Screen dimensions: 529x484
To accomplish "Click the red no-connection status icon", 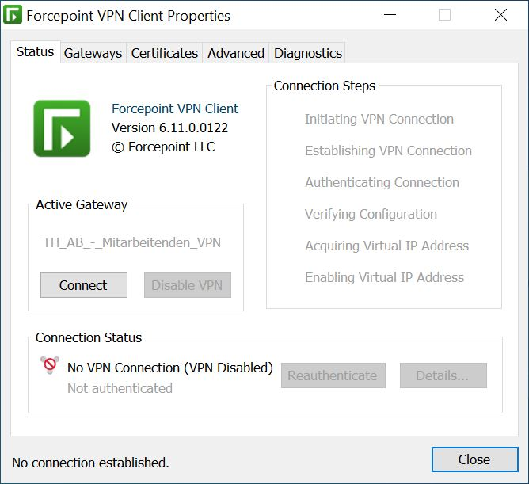I will pos(50,365).
